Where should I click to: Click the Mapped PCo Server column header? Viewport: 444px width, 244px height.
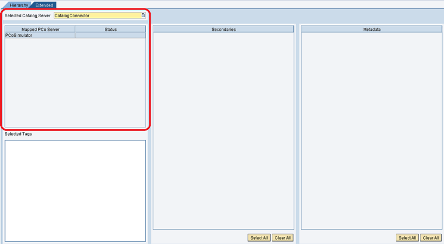pyautogui.click(x=40, y=29)
